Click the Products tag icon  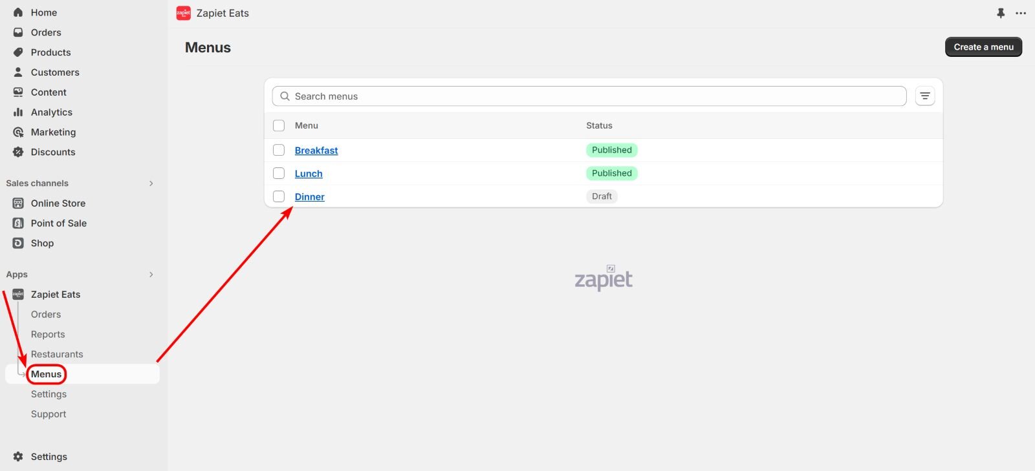[18, 52]
